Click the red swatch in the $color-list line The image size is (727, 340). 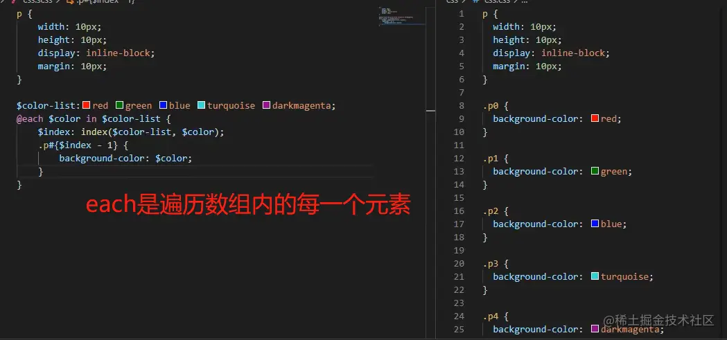[86, 105]
